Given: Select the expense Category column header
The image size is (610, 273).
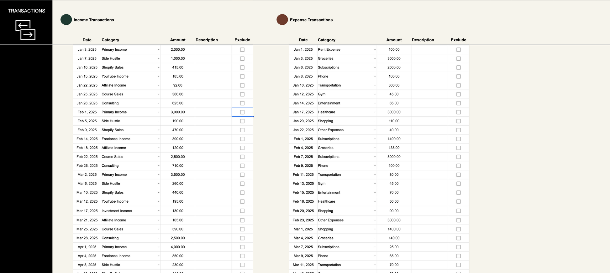Looking at the screenshot, I should (326, 40).
